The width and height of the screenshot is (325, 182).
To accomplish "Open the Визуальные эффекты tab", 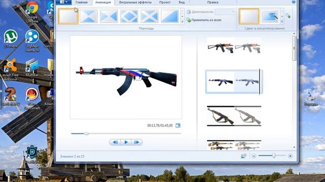I will coord(136,2).
